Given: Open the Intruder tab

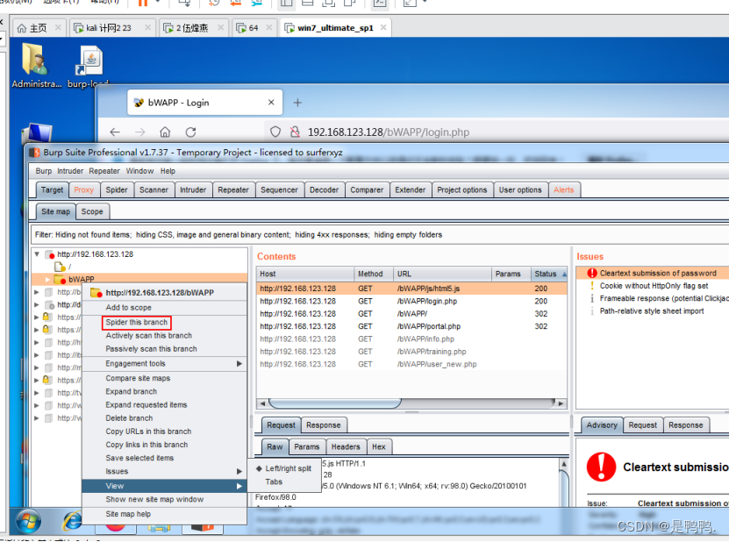Looking at the screenshot, I should (x=193, y=189).
